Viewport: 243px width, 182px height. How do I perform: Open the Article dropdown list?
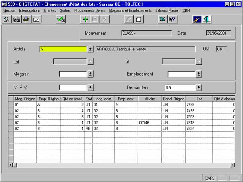(90, 49)
